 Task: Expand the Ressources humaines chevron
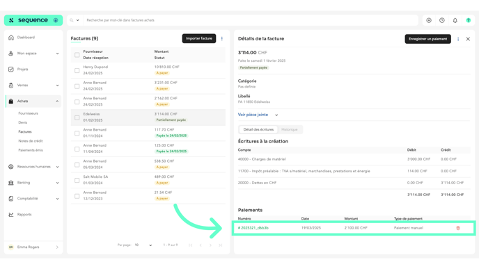click(x=57, y=167)
